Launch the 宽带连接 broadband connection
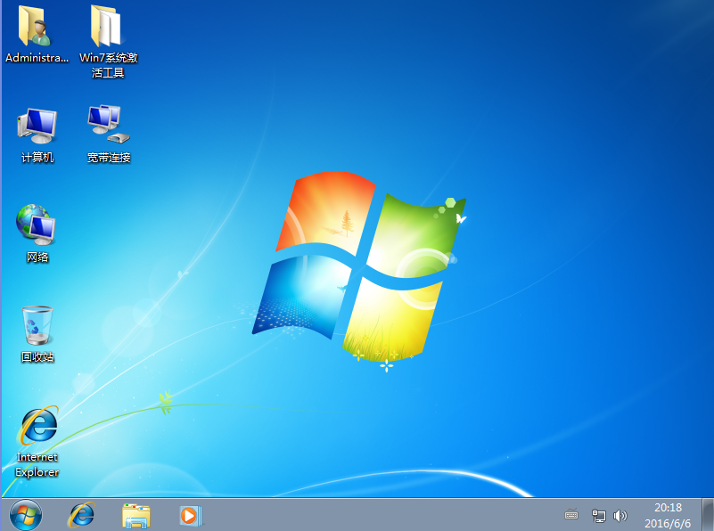Image resolution: width=714 pixels, height=531 pixels. [107, 125]
